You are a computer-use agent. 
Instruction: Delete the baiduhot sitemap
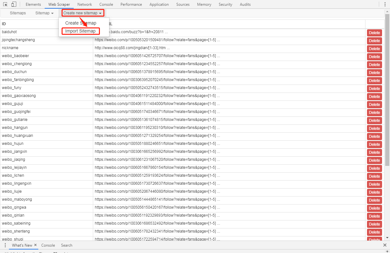coord(374,33)
